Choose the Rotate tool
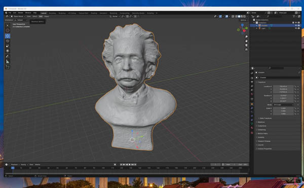 [x=8, y=41]
